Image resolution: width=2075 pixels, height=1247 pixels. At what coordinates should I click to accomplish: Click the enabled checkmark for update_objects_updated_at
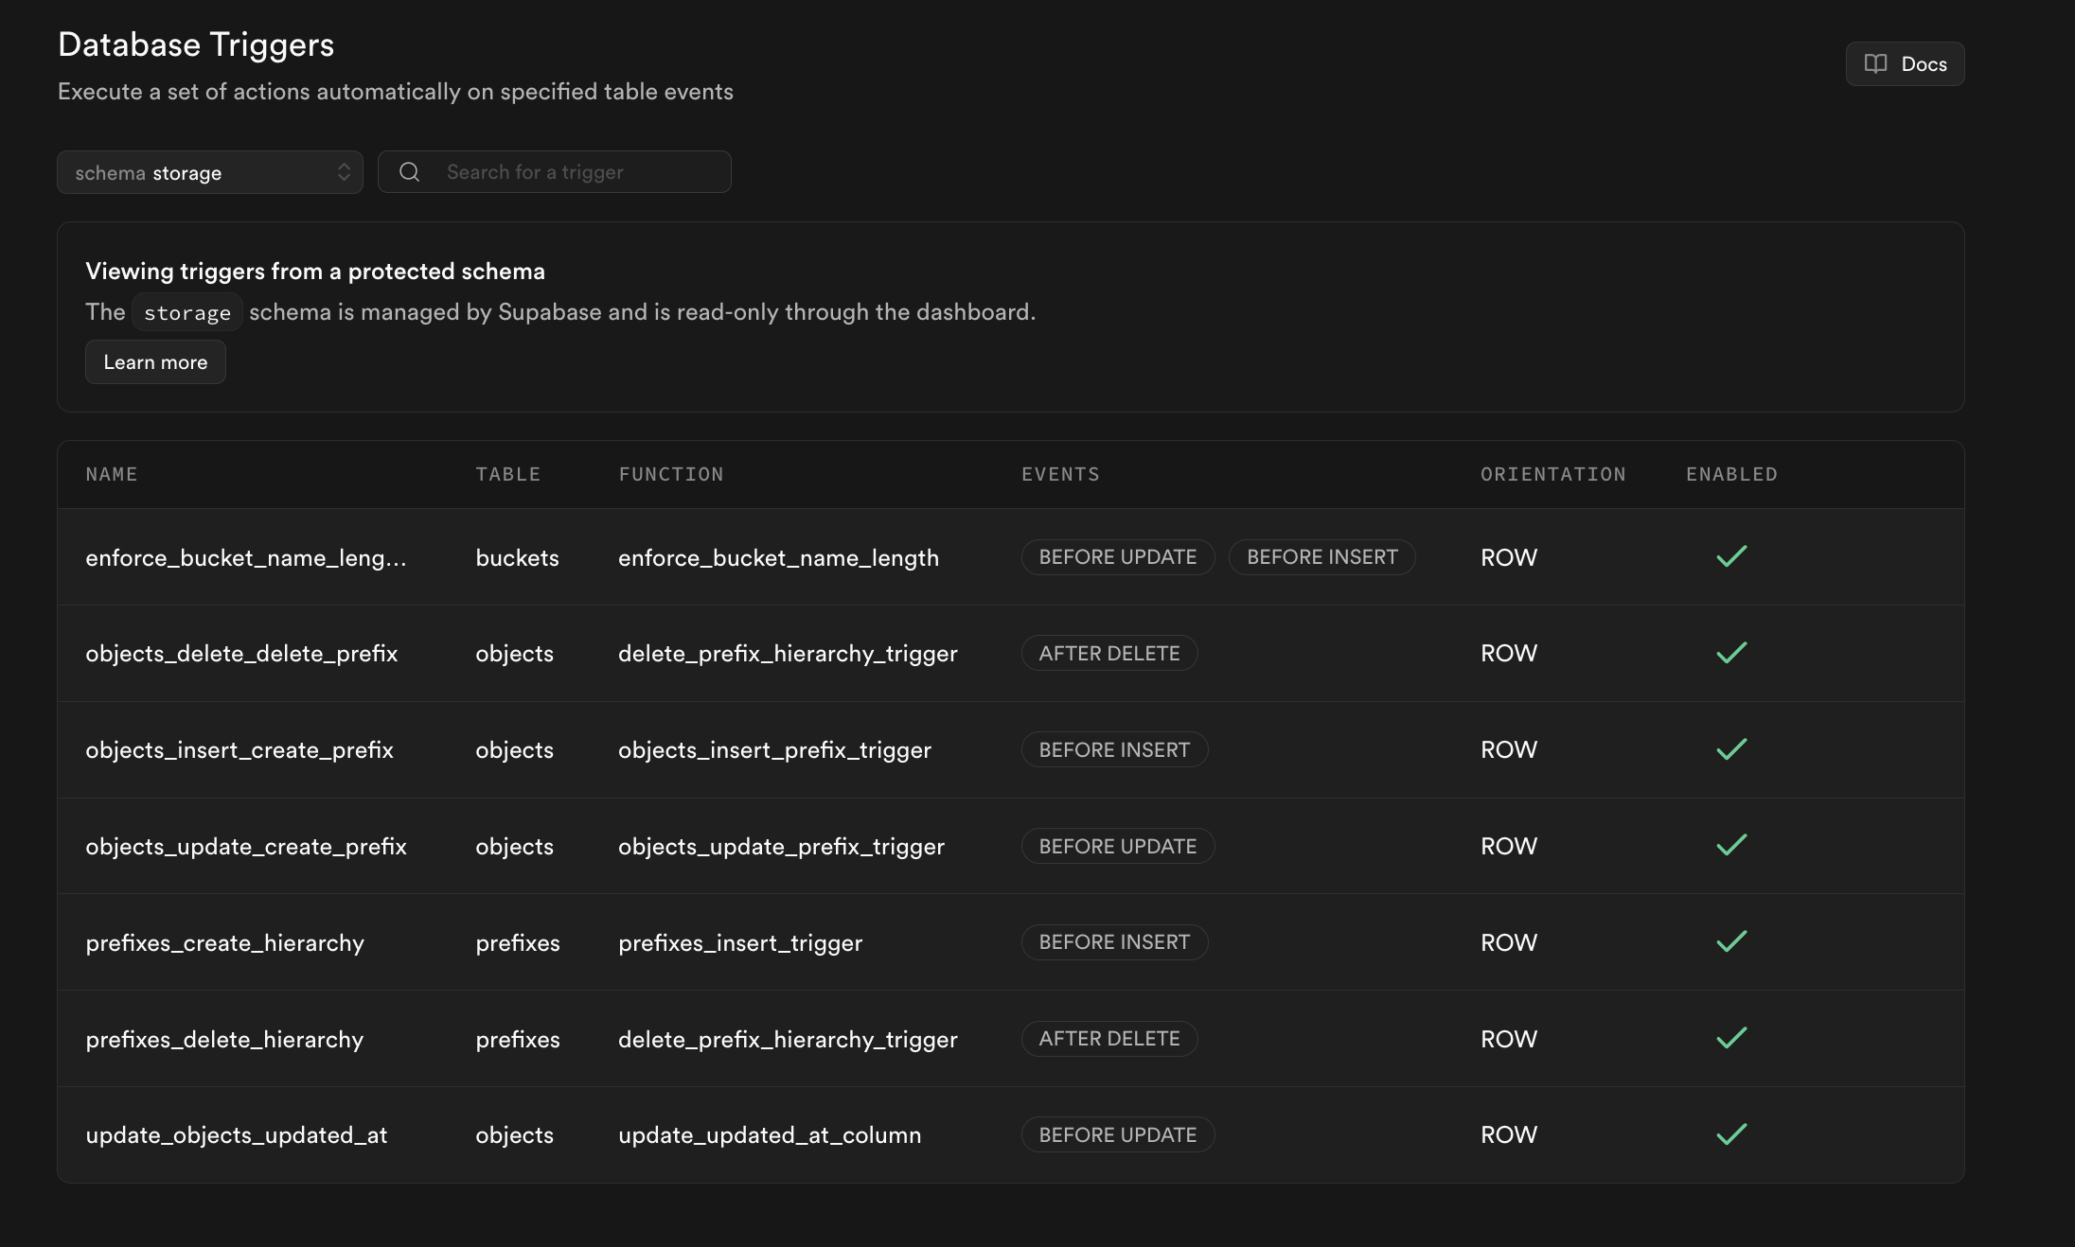click(1730, 1134)
